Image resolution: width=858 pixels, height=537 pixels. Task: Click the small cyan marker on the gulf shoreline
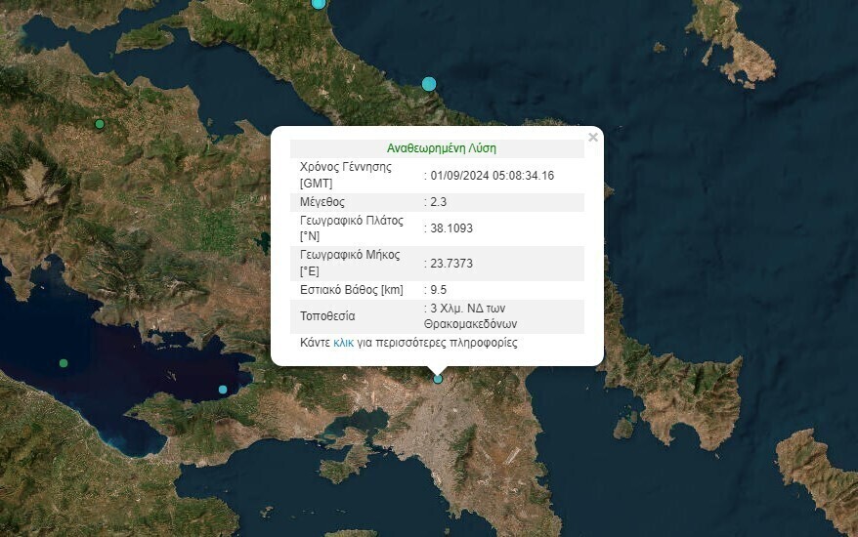223,390
